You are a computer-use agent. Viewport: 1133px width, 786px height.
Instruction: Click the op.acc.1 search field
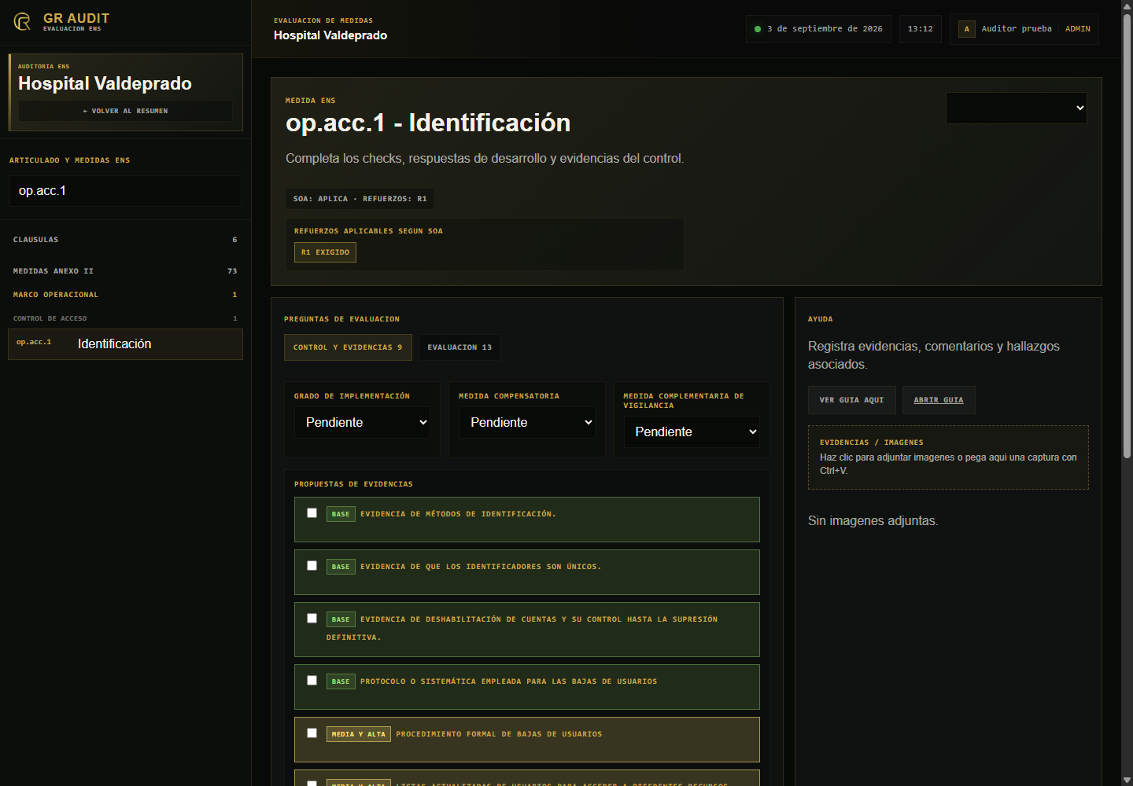[125, 191]
